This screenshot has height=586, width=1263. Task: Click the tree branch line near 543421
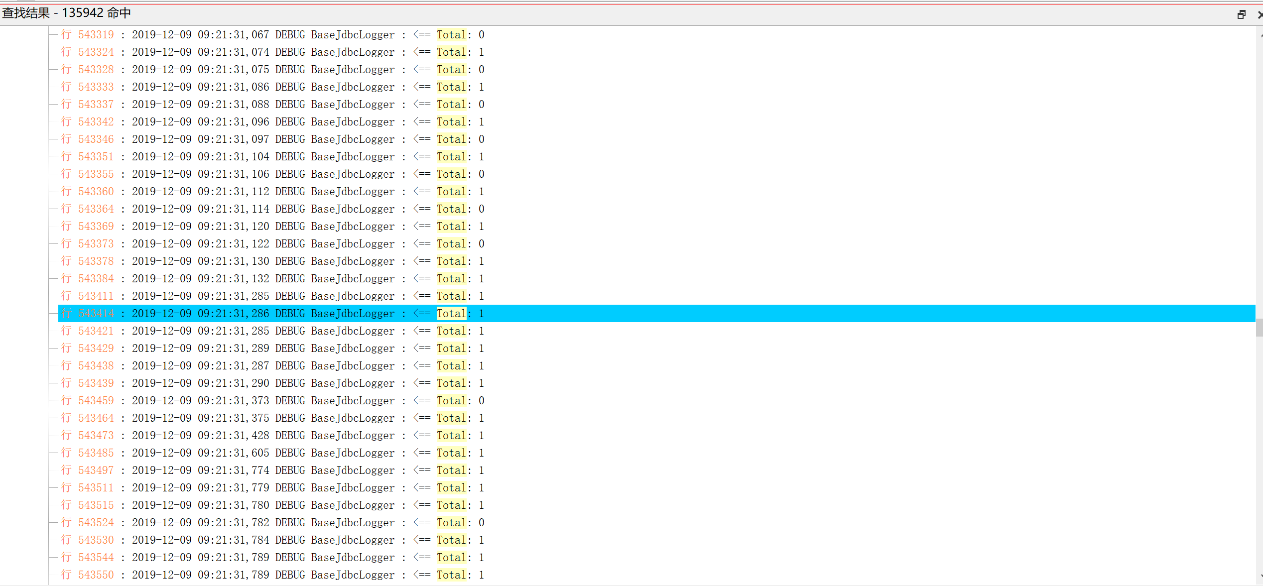coord(53,331)
